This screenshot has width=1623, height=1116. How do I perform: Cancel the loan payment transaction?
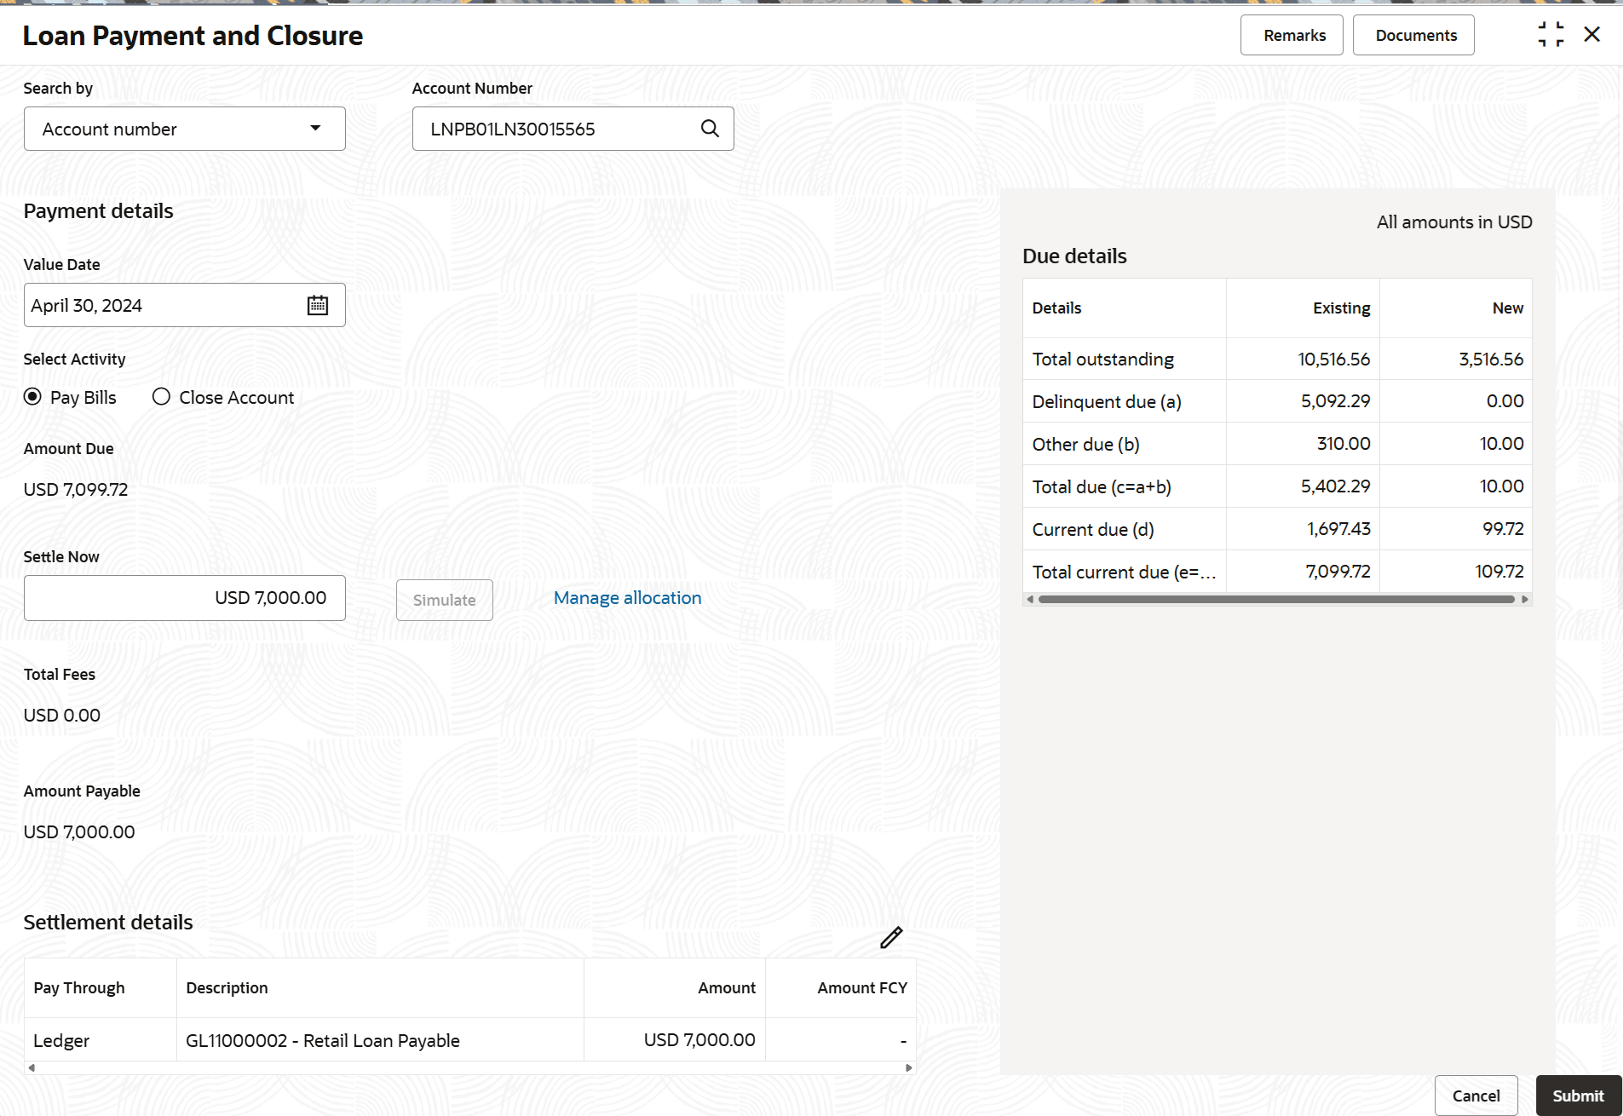(1476, 1096)
